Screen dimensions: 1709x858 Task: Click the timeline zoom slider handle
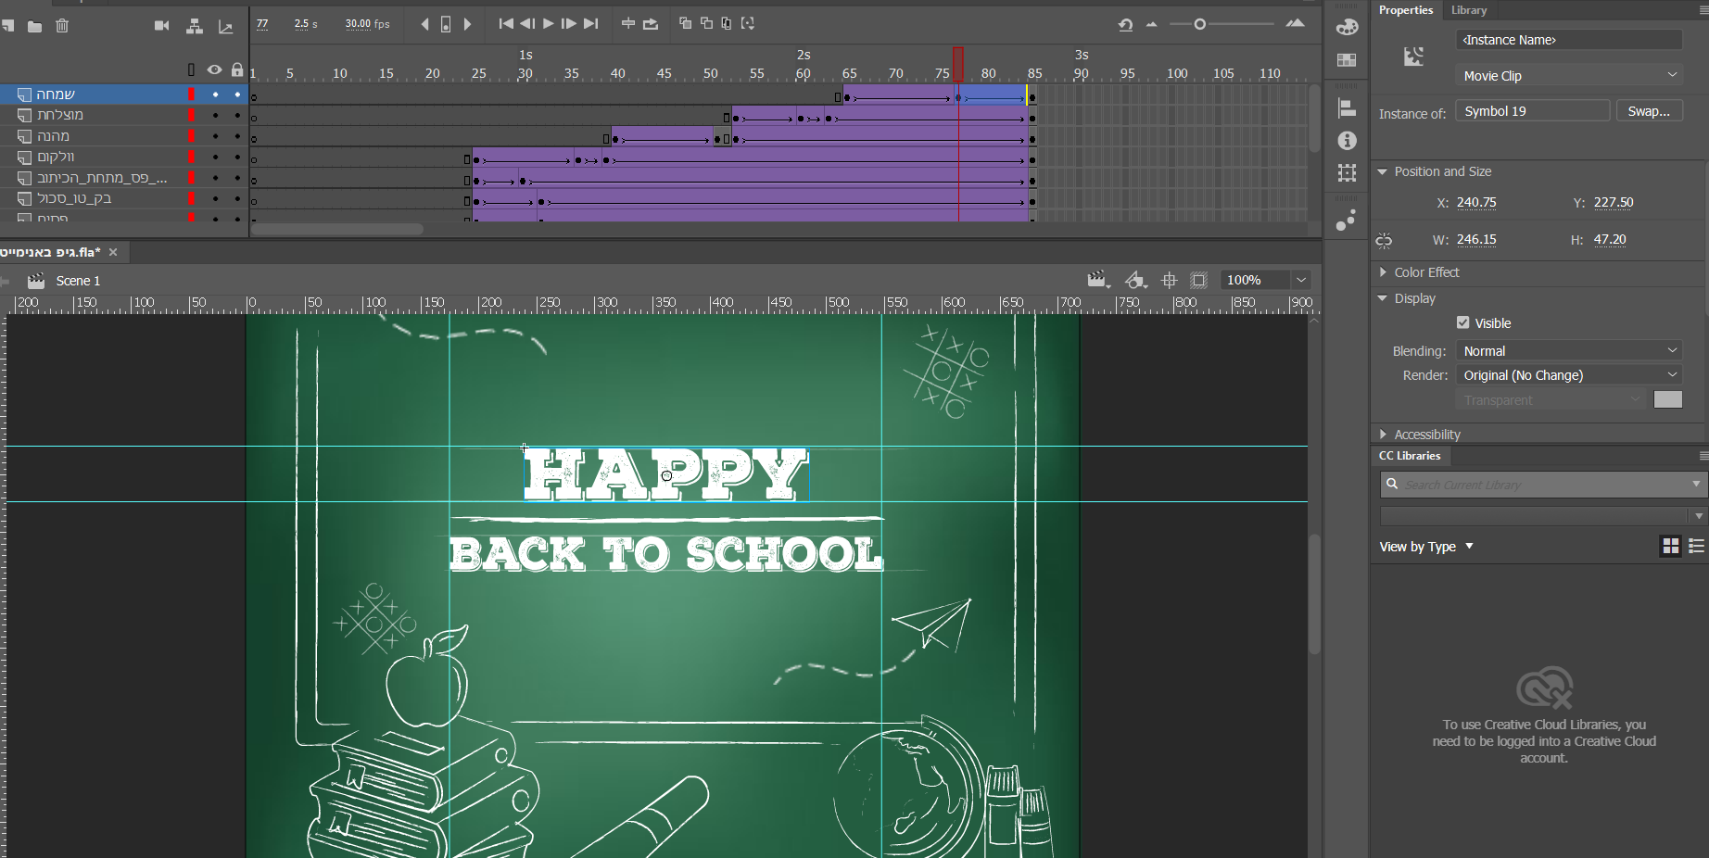[x=1200, y=24]
